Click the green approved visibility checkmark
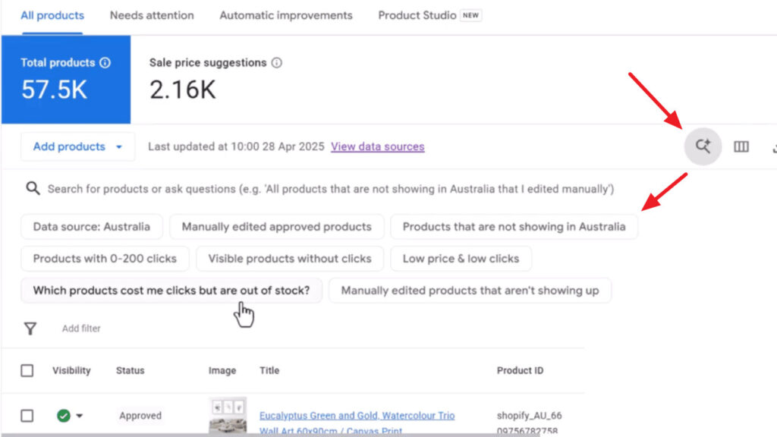This screenshot has width=777, height=437. click(x=64, y=416)
